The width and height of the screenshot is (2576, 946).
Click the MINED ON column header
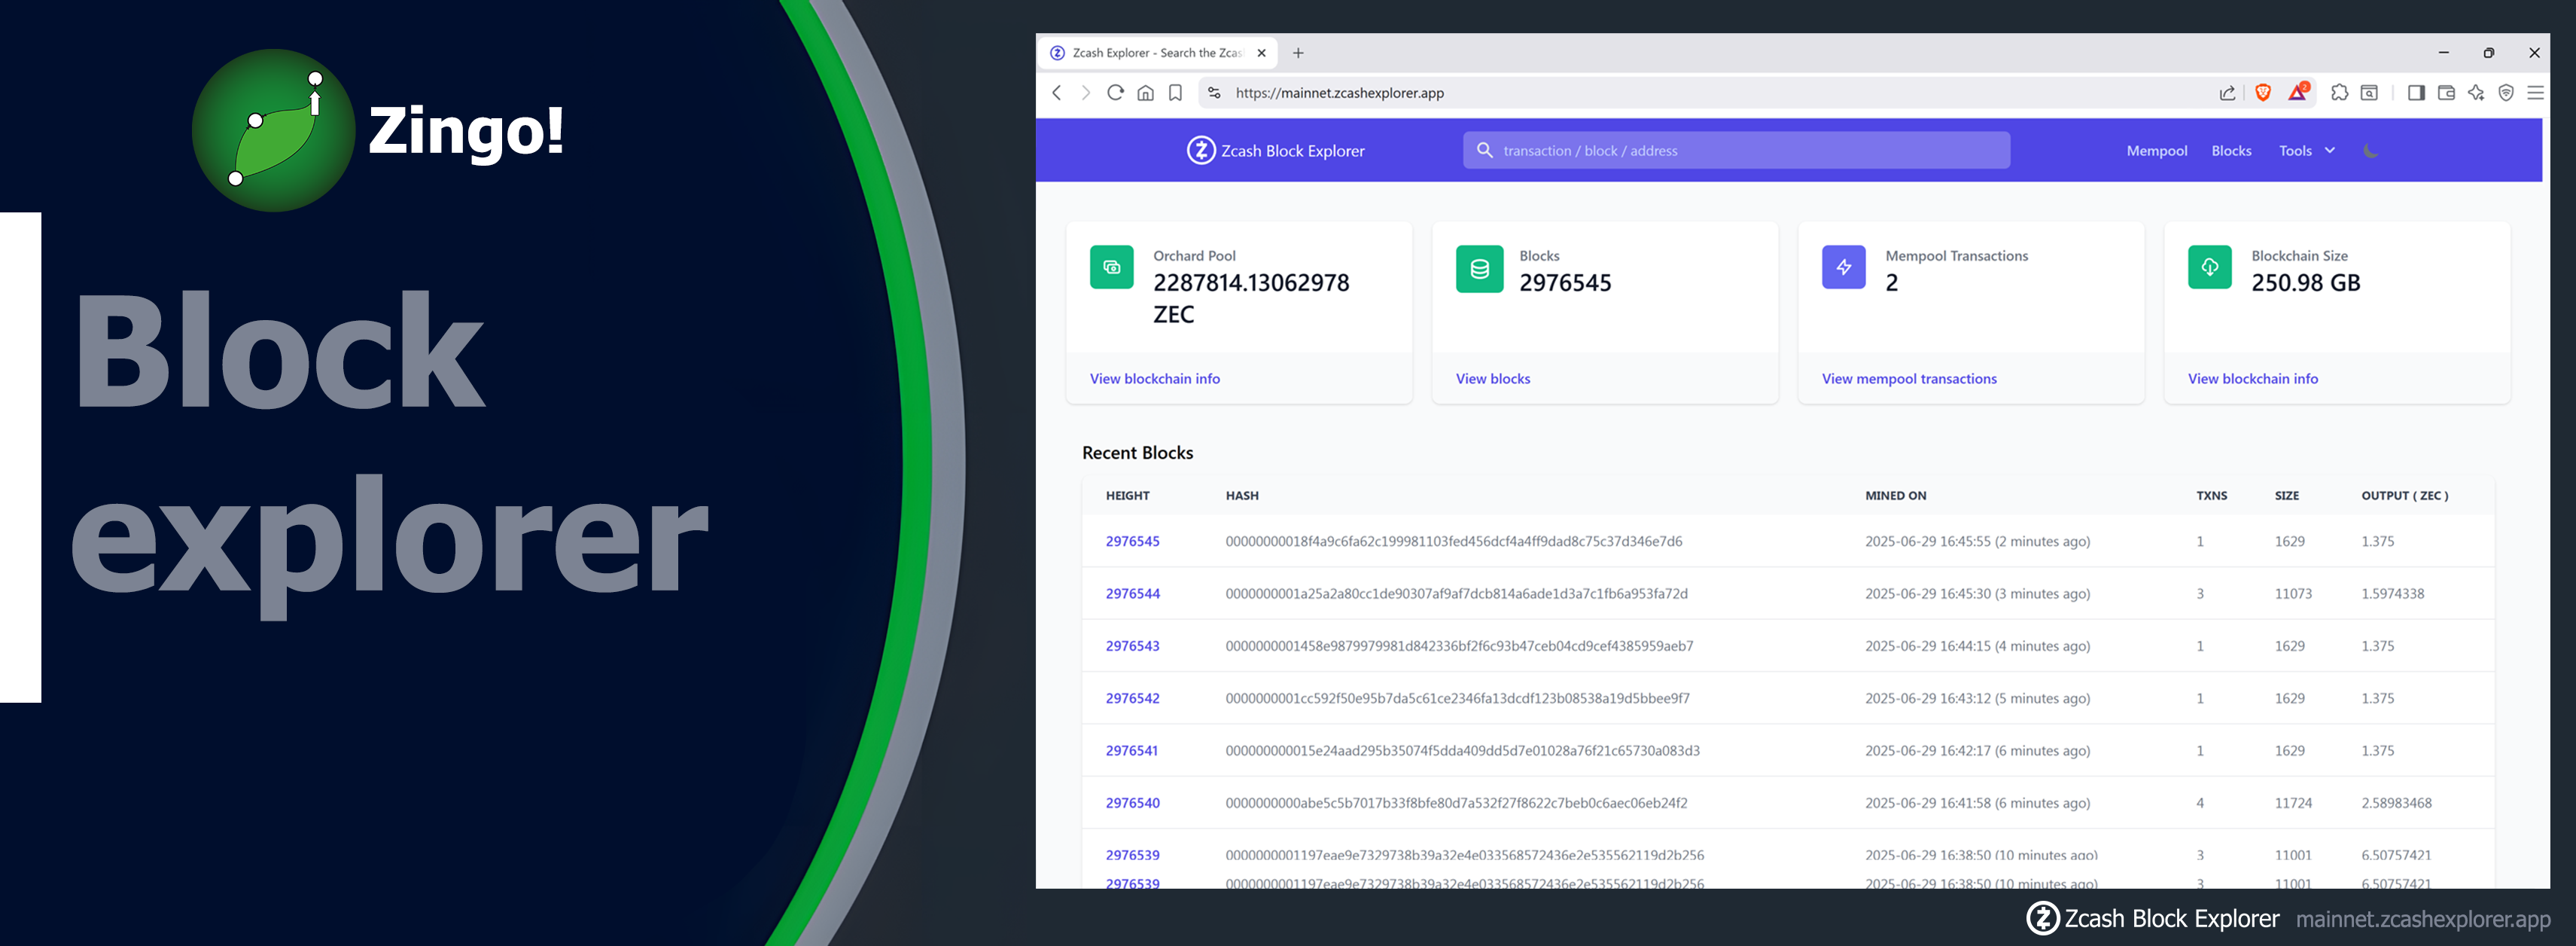click(1896, 496)
